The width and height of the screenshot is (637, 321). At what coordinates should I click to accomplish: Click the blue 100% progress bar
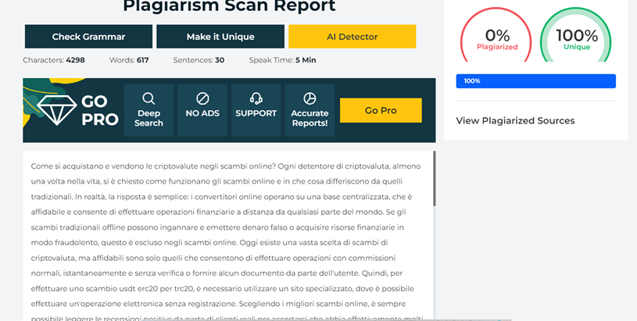coord(535,81)
